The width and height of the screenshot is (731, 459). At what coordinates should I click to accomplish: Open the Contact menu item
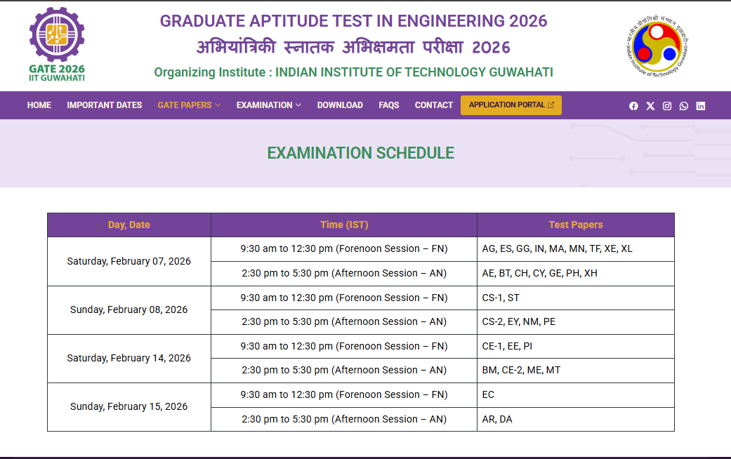(434, 105)
